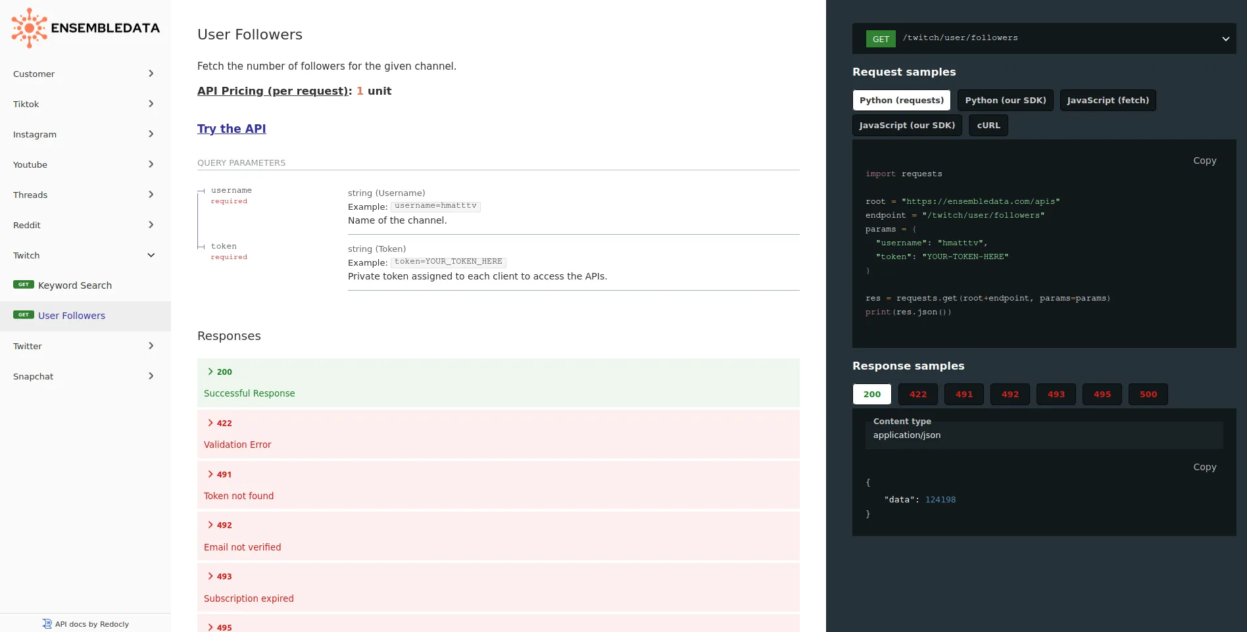Copy the response sample JSON
Viewport: 1247px width, 632px height.
click(1204, 467)
